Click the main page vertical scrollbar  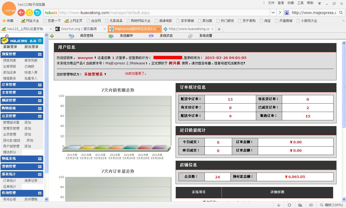344,87
